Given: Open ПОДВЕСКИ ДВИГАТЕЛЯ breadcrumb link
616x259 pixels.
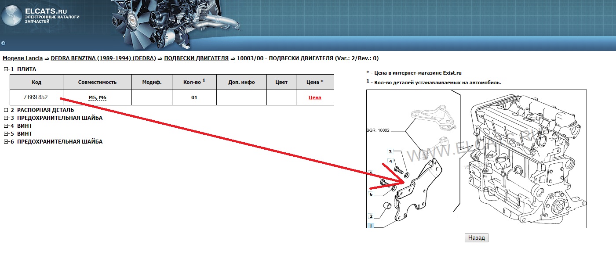Looking at the screenshot, I should point(196,58).
